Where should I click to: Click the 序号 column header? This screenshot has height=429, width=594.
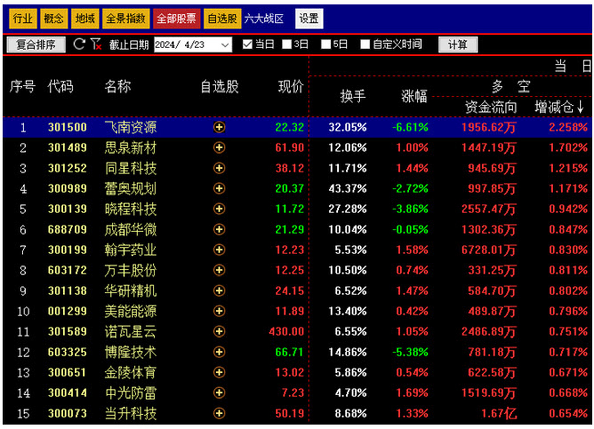[x=22, y=86]
